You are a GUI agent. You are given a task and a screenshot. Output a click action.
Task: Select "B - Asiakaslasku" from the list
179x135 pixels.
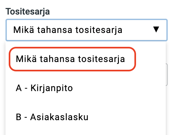pyautogui.click(x=86, y=117)
